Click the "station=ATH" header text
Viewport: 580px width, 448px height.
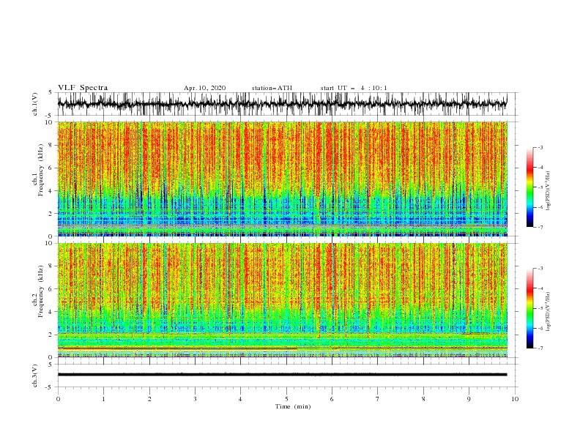pos(272,88)
